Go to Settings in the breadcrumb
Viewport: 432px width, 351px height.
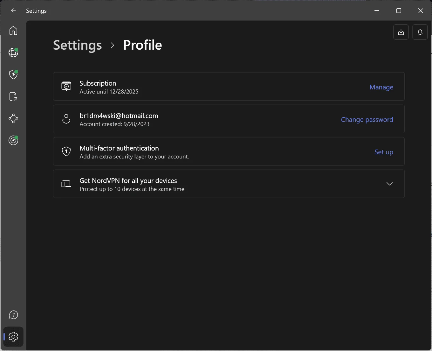click(77, 45)
